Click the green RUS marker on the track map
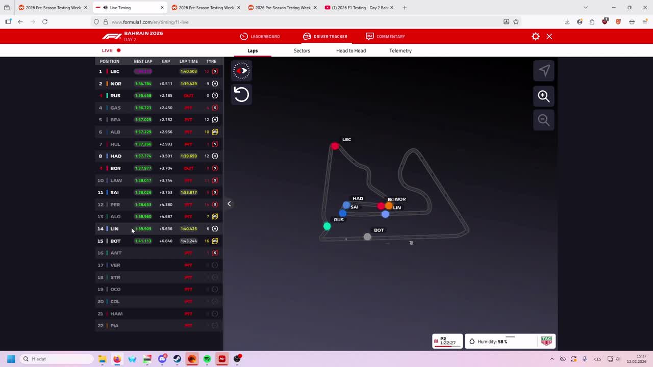This screenshot has height=367, width=653. [327, 226]
